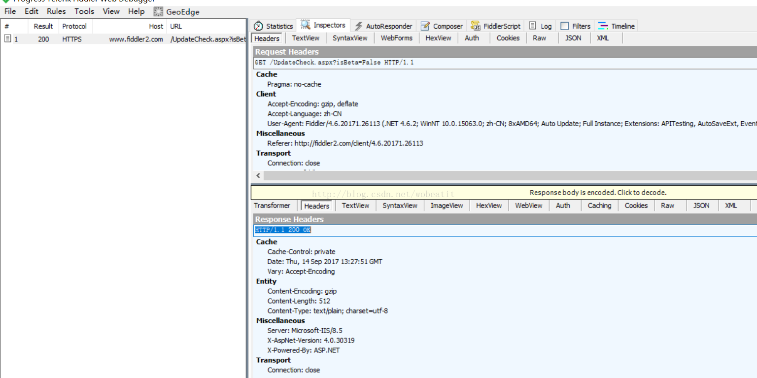
Task: Switch to the response TextView tab
Action: [x=355, y=206]
